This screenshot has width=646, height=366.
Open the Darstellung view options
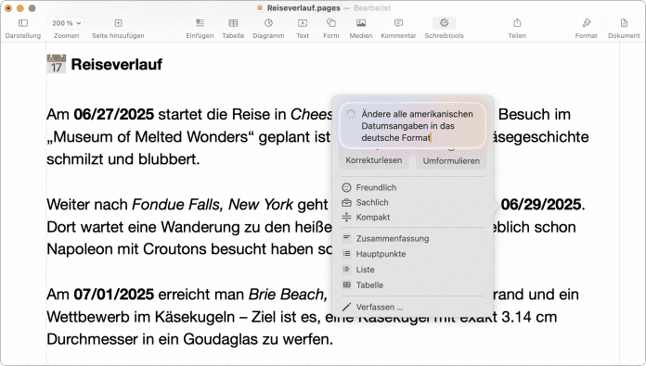pyautogui.click(x=23, y=28)
